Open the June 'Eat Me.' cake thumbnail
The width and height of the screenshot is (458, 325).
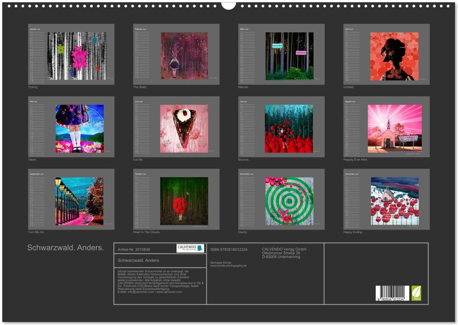(176, 127)
